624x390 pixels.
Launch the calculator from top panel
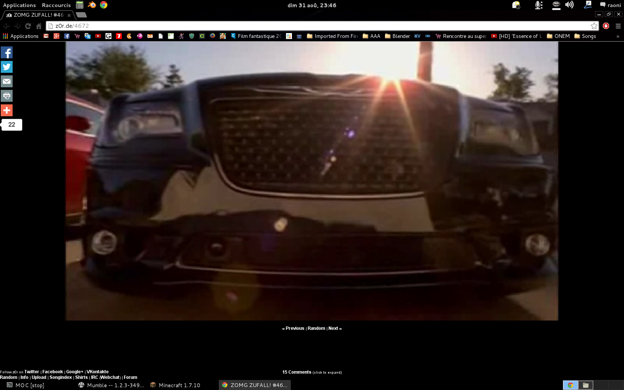tap(79, 5)
